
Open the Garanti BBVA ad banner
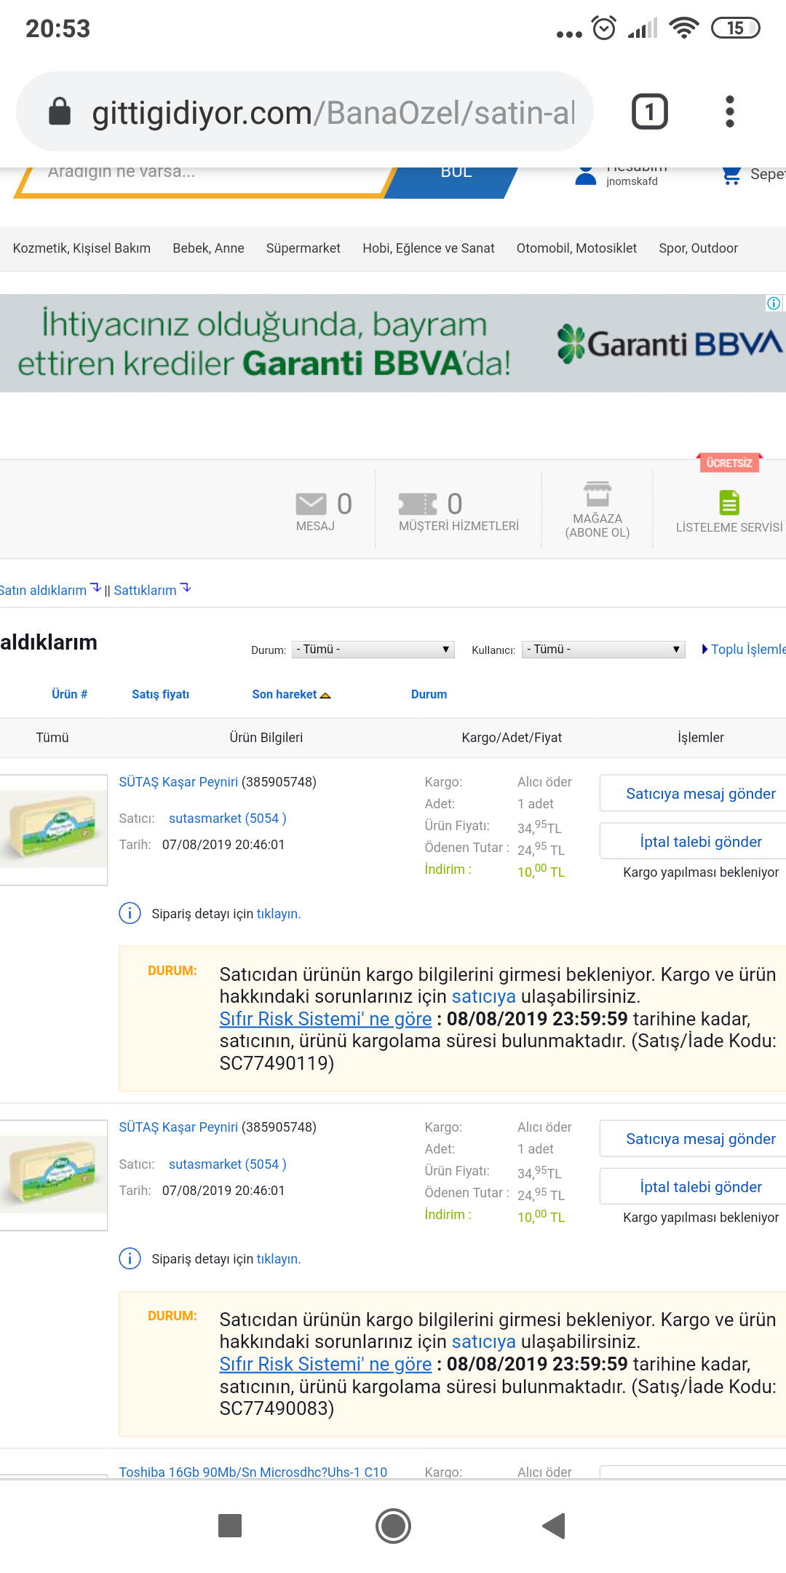tap(393, 343)
